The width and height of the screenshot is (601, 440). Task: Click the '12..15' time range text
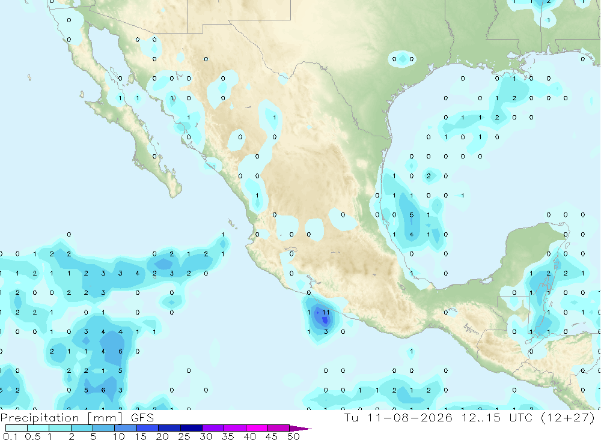pos(481,417)
